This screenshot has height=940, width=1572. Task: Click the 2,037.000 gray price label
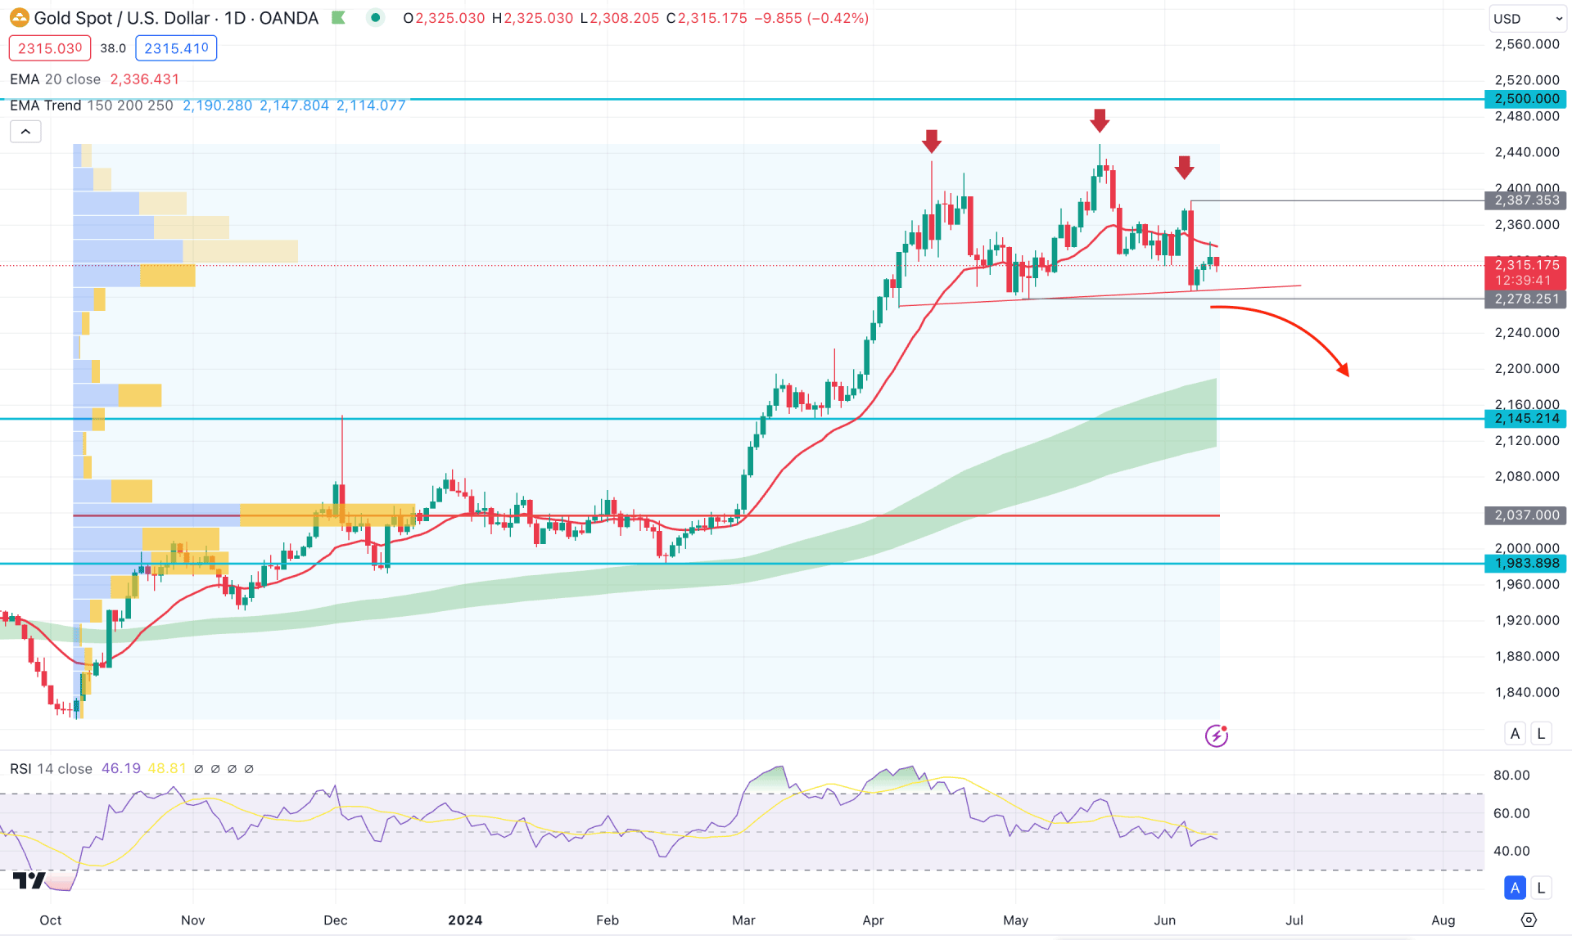[1525, 515]
